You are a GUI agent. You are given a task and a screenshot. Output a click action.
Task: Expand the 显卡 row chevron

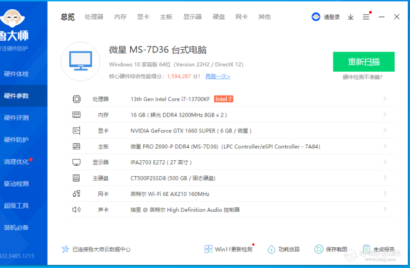tap(385, 130)
